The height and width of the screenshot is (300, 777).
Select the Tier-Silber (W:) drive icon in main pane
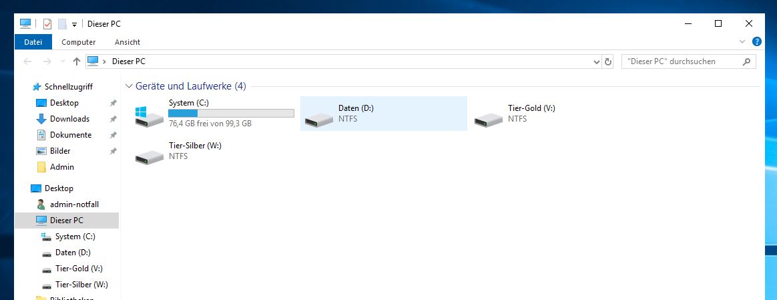coord(149,157)
